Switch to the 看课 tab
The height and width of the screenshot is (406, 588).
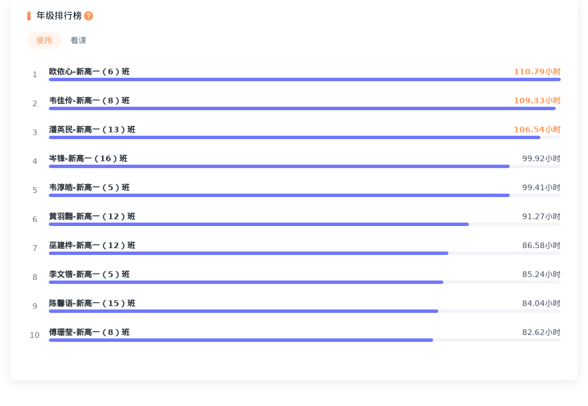coord(78,40)
